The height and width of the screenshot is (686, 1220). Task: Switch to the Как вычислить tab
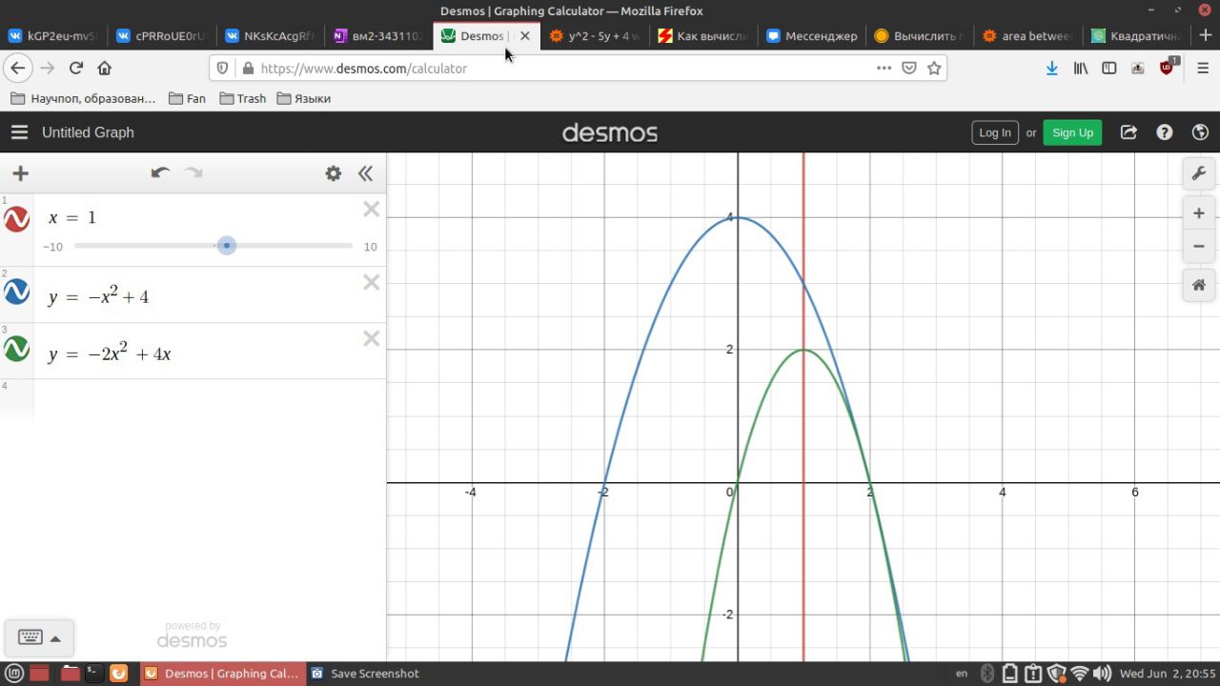coord(705,36)
